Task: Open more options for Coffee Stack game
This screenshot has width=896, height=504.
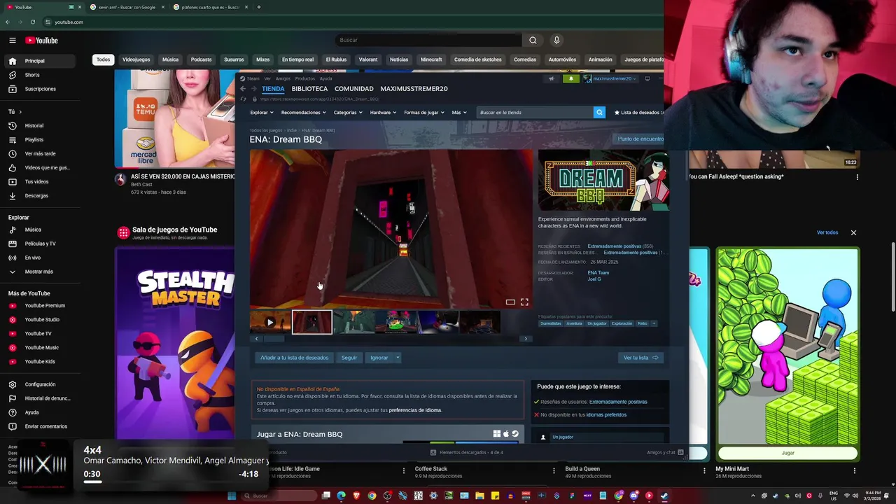Action: pyautogui.click(x=554, y=471)
